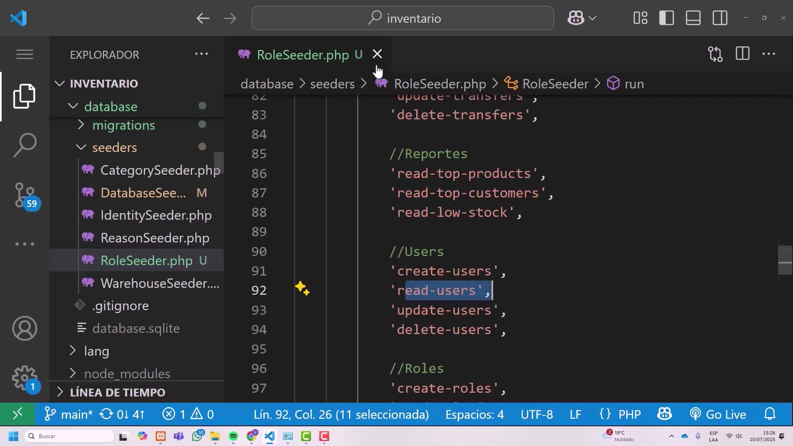Open WhatsApp from the taskbar

[x=197, y=436]
